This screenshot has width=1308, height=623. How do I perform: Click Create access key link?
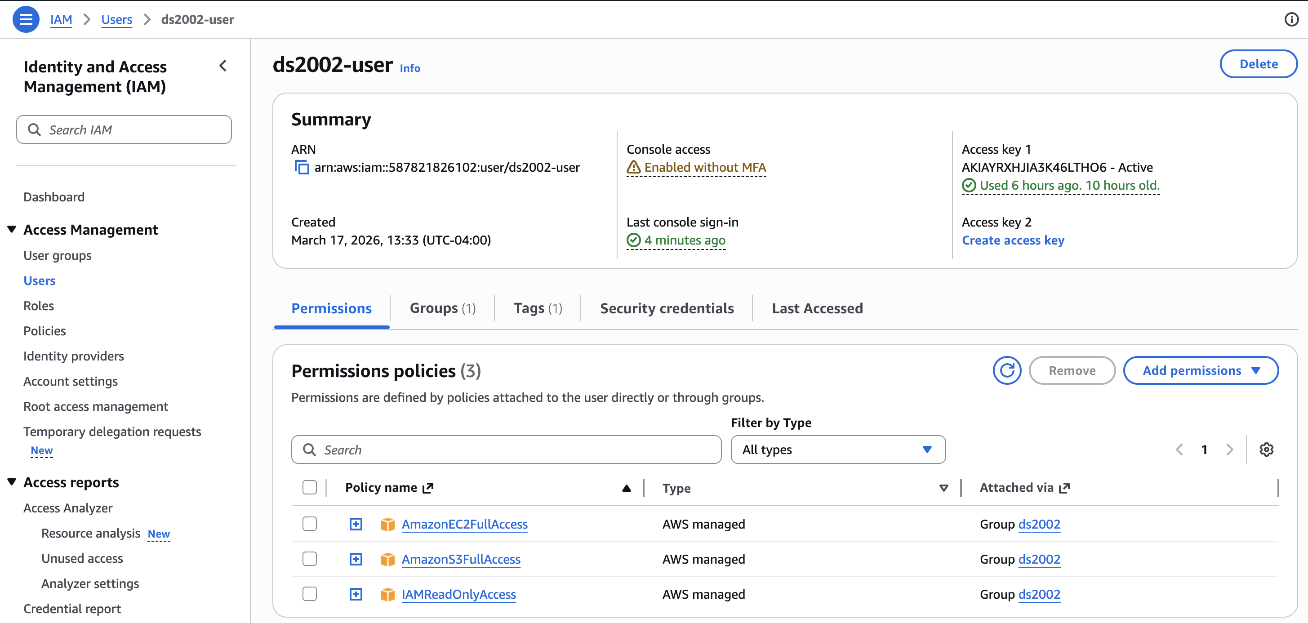click(x=1013, y=240)
